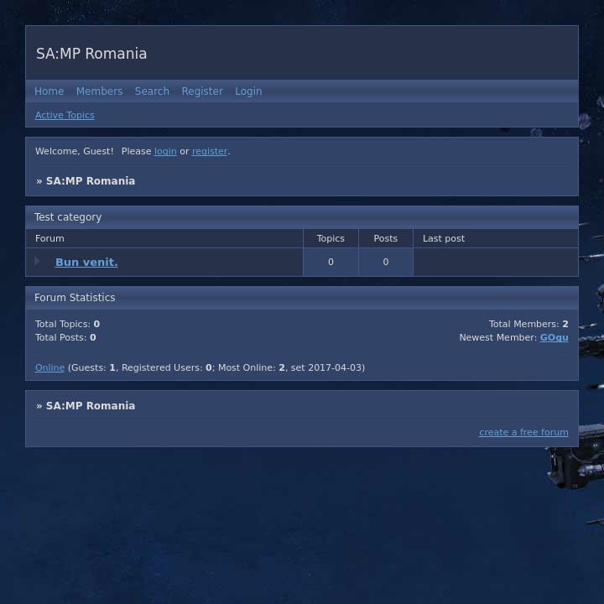604x604 pixels.
Task: Click the Topics column header
Action: pyautogui.click(x=331, y=238)
